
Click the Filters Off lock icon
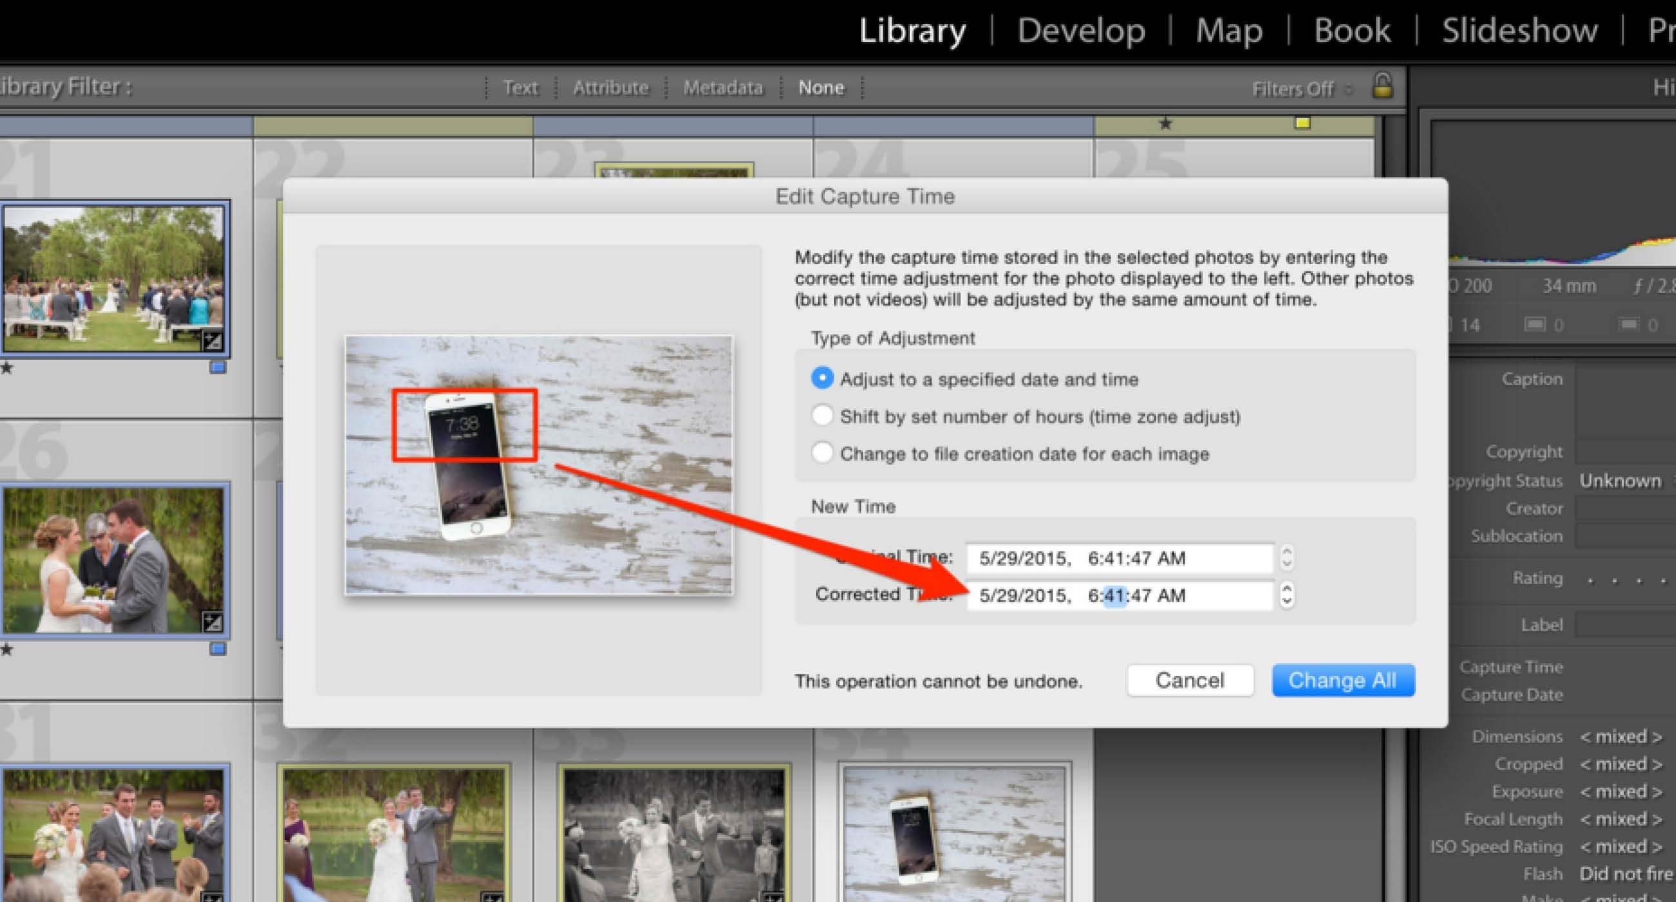(1380, 88)
